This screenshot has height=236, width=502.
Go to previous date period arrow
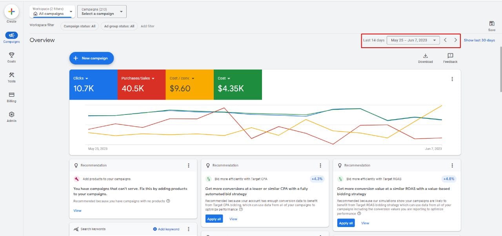[x=445, y=40]
